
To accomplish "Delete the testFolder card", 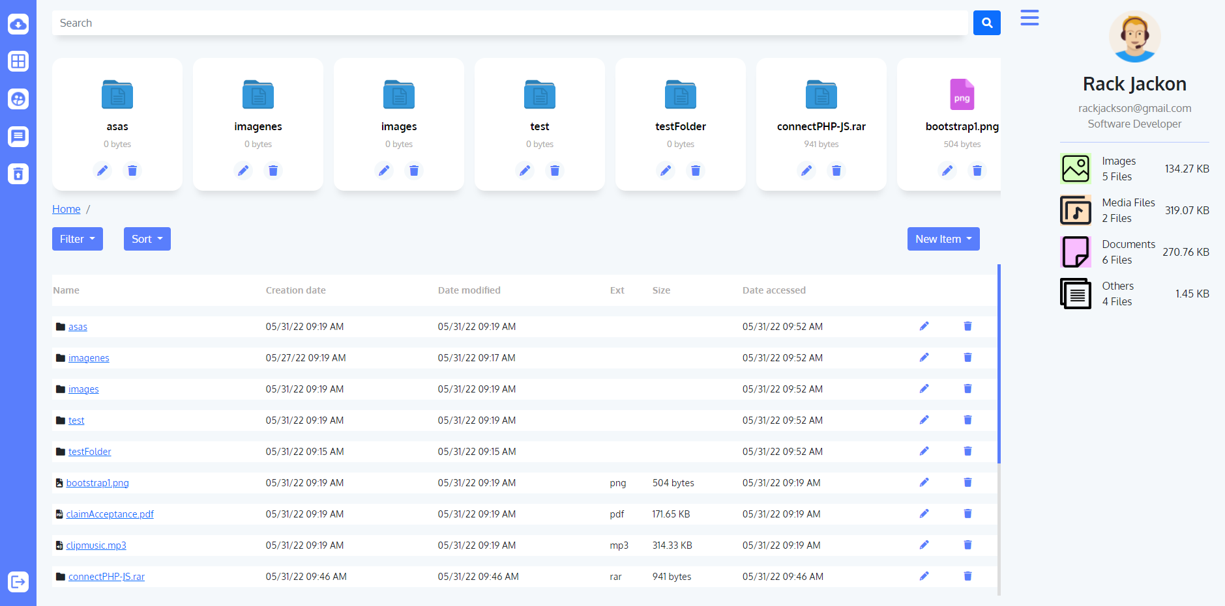I will [696, 171].
